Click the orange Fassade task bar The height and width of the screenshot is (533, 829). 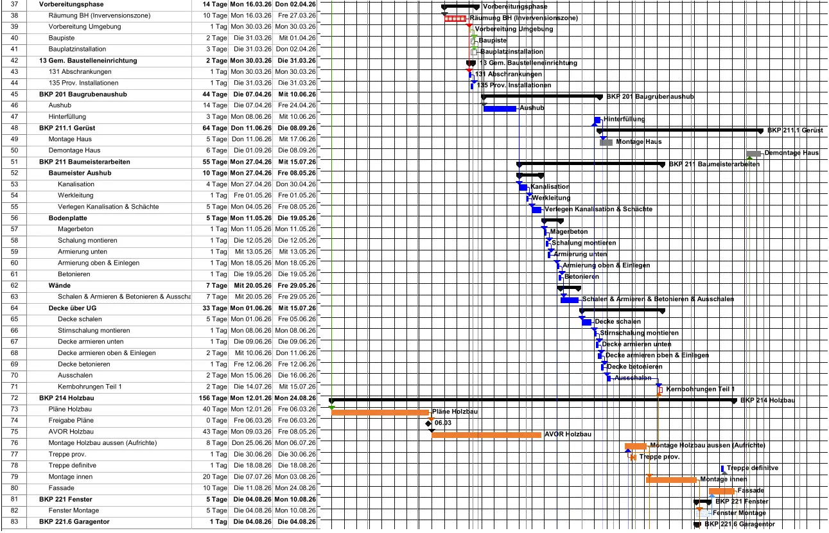pos(722,491)
